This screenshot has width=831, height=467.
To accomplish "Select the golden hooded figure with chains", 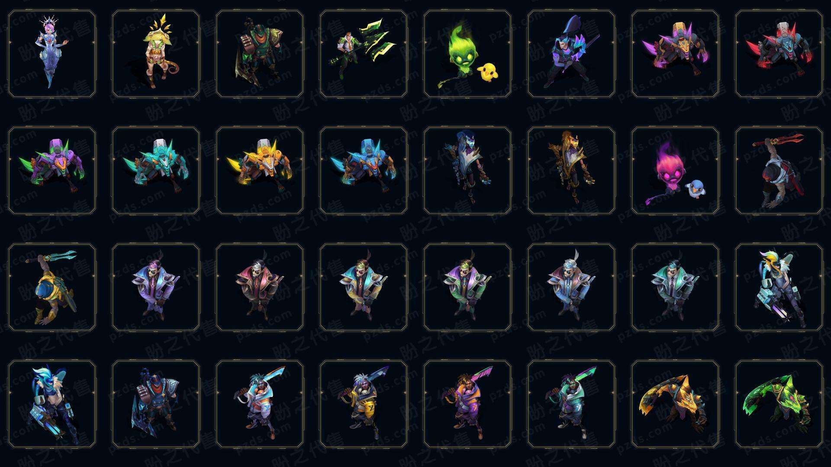I will click(x=571, y=170).
